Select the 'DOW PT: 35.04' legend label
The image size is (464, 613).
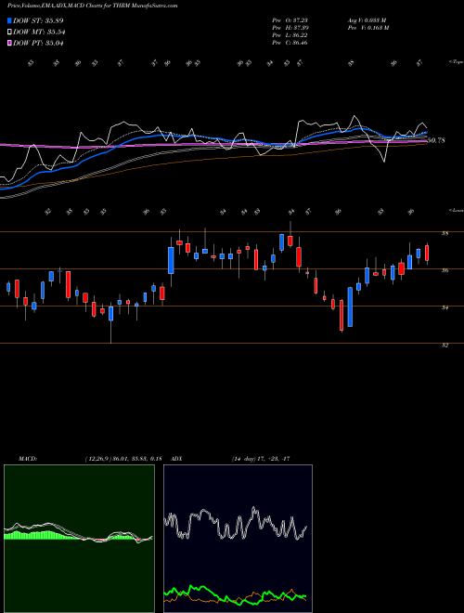38,43
